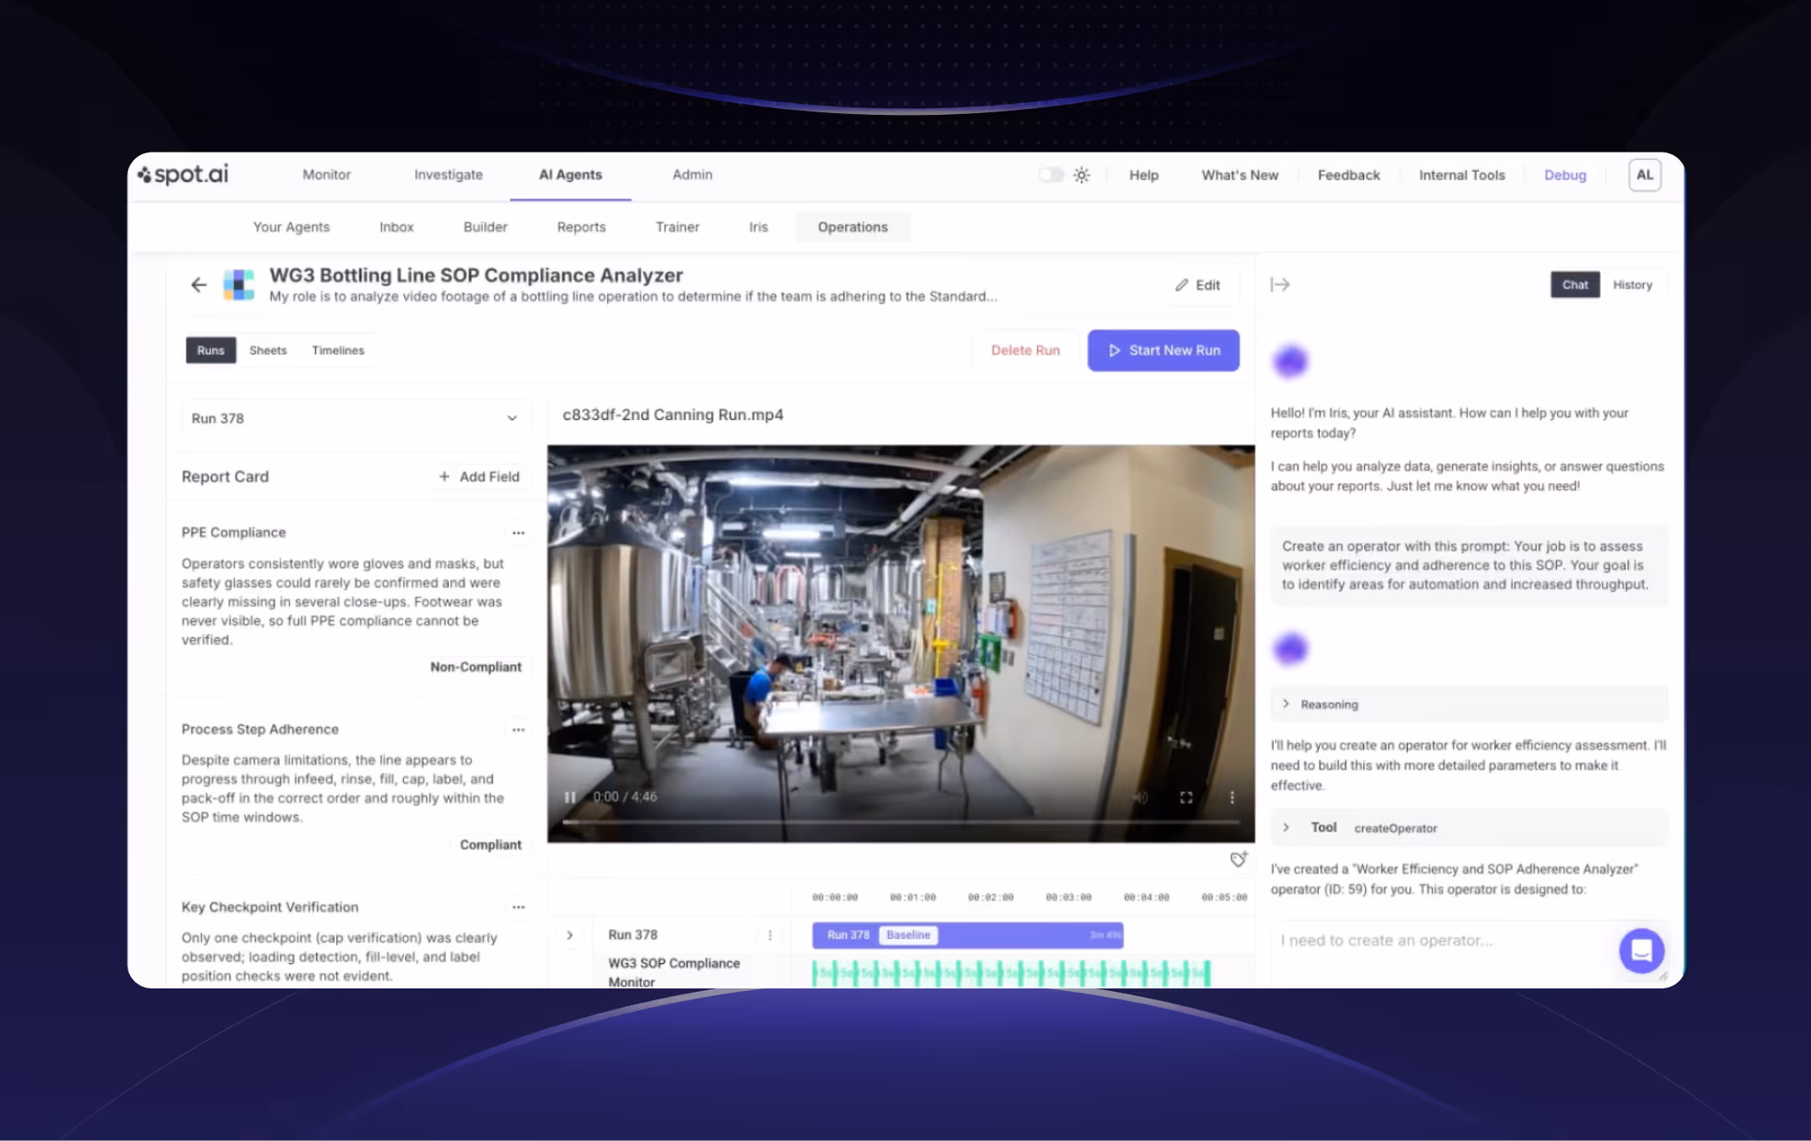This screenshot has width=1811, height=1141.
Task: Select the Operations subtab
Action: [x=853, y=227]
